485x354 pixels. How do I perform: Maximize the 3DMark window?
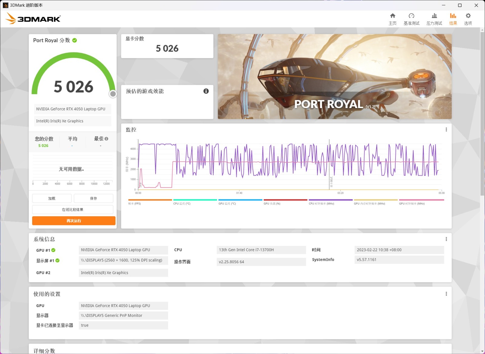pyautogui.click(x=460, y=5)
